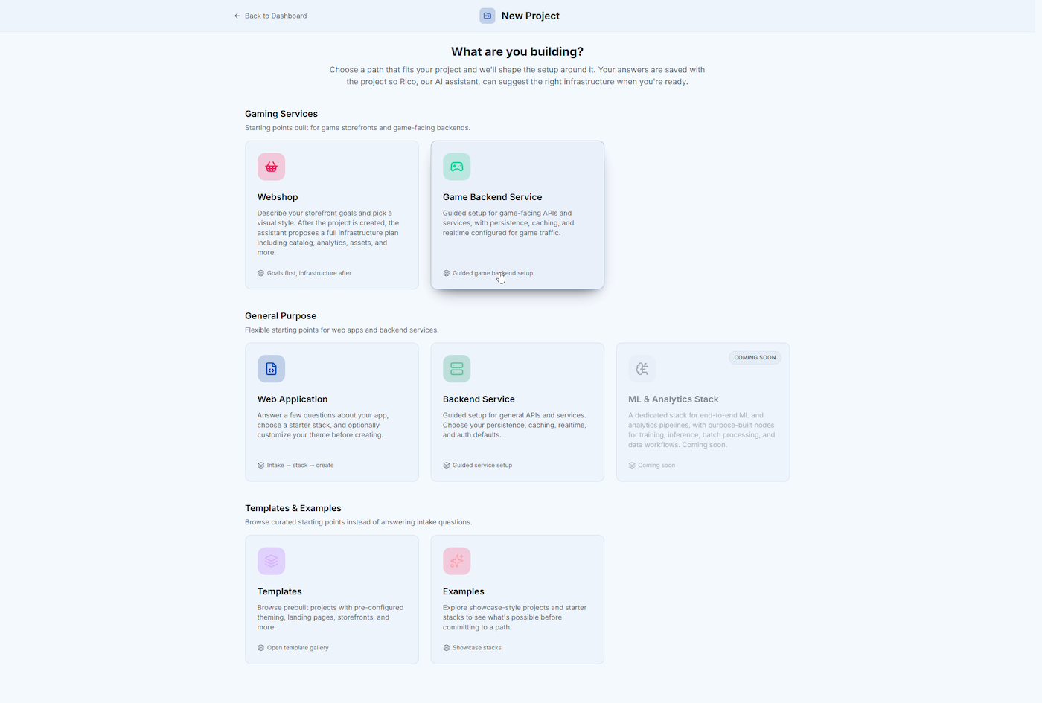This screenshot has height=703, width=1042.
Task: Click the Coming Soon badge
Action: point(755,358)
